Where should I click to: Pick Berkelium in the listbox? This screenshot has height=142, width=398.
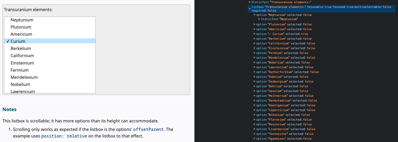pos(50,49)
